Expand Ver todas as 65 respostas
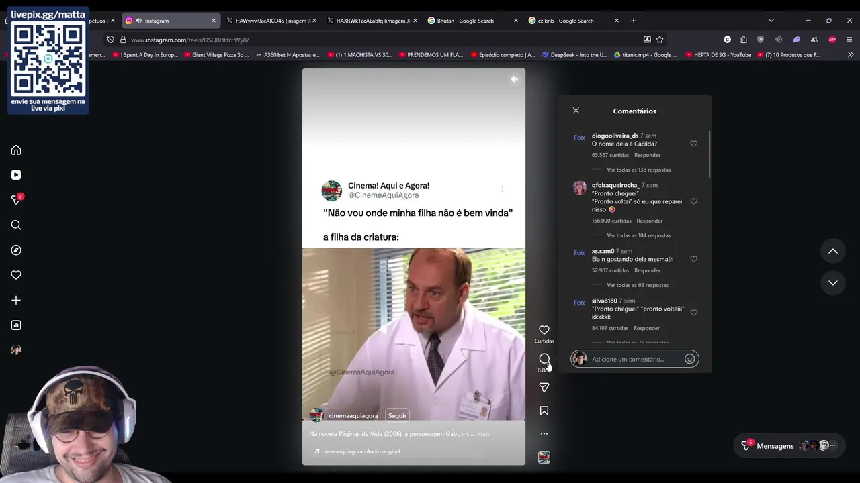Image resolution: width=860 pixels, height=483 pixels. coord(638,285)
